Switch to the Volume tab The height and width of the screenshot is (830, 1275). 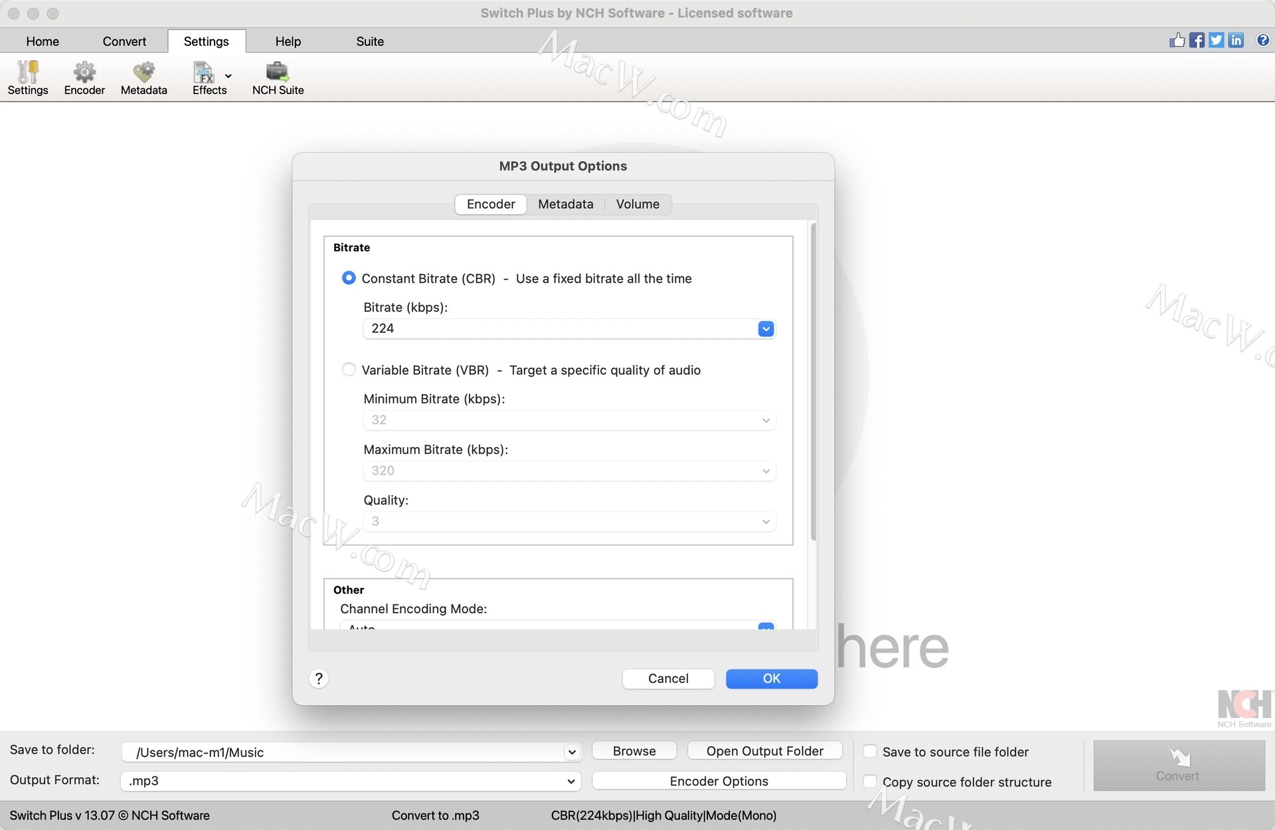(x=637, y=204)
